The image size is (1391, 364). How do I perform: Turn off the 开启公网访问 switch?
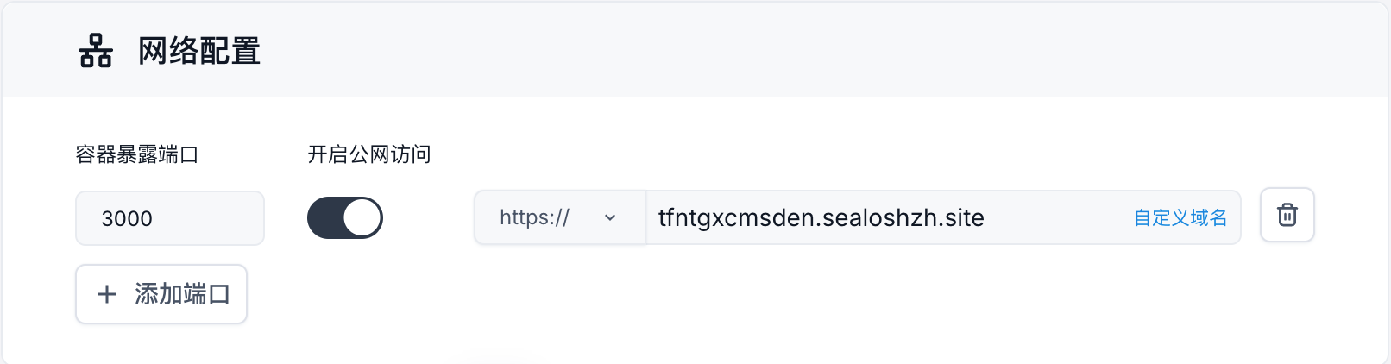tap(345, 217)
